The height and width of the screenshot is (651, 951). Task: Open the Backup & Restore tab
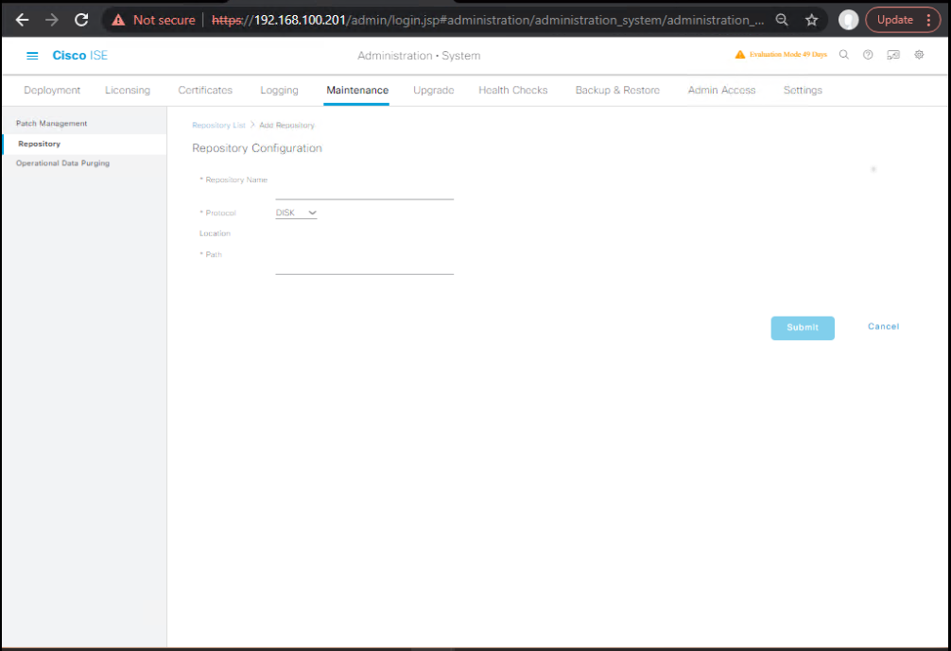click(617, 91)
